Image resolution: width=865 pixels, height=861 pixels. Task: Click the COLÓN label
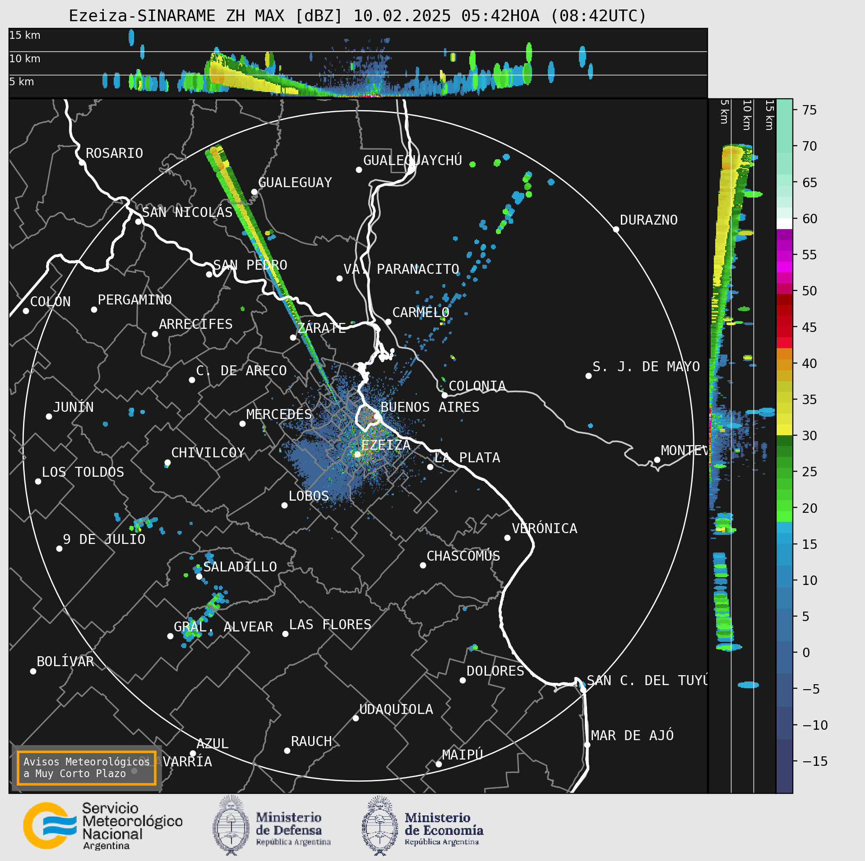click(x=50, y=302)
